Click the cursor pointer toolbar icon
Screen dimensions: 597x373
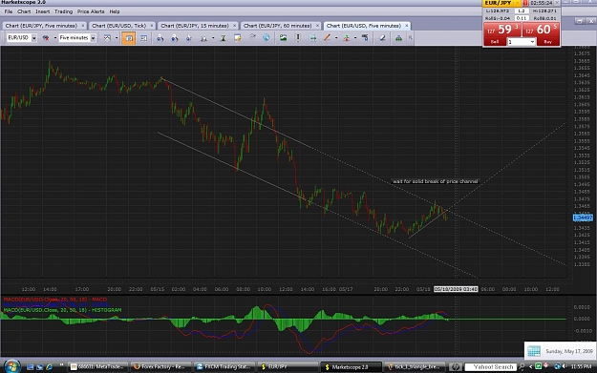(252, 37)
